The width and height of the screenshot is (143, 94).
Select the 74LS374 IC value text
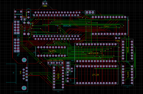[52, 51]
